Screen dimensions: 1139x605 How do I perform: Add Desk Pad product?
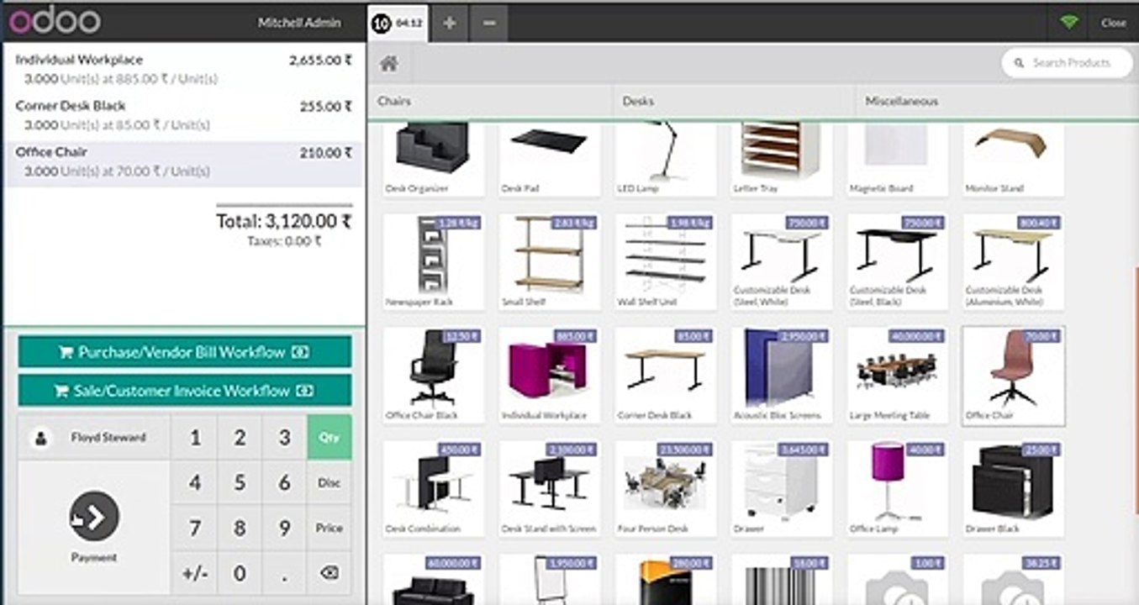549,160
